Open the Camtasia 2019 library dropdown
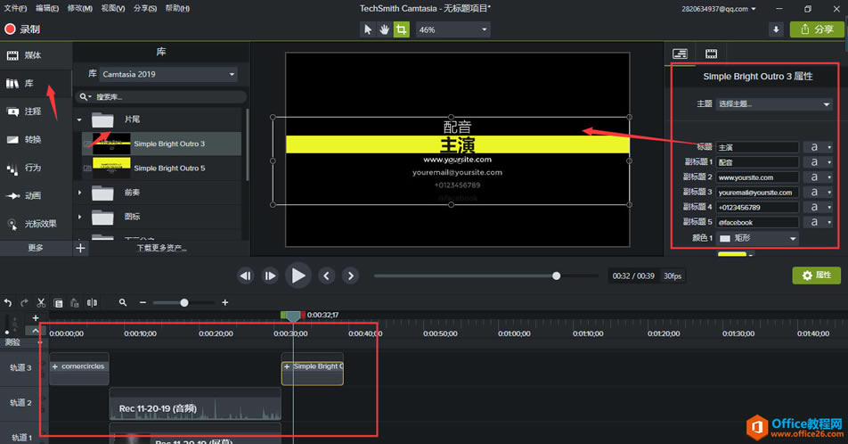 pos(168,74)
